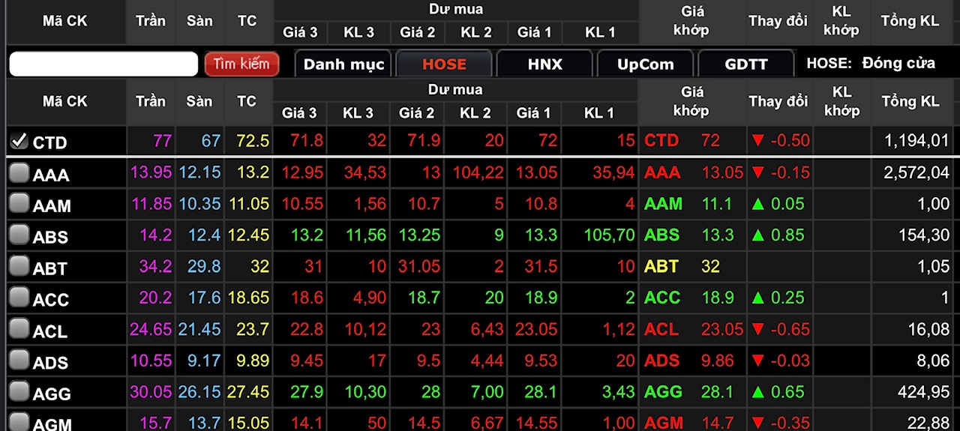Click the green ABS matched-price symbol
The image size is (960, 431).
tap(661, 235)
